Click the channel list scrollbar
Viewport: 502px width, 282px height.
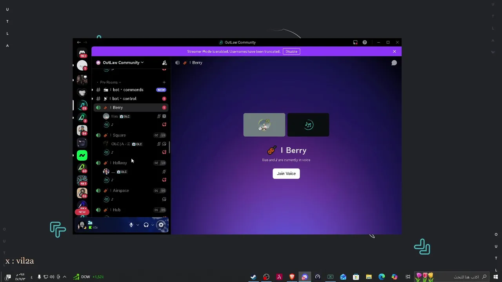click(x=169, y=147)
